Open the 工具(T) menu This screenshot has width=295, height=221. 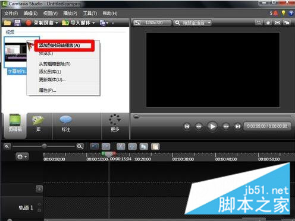tap(90, 14)
